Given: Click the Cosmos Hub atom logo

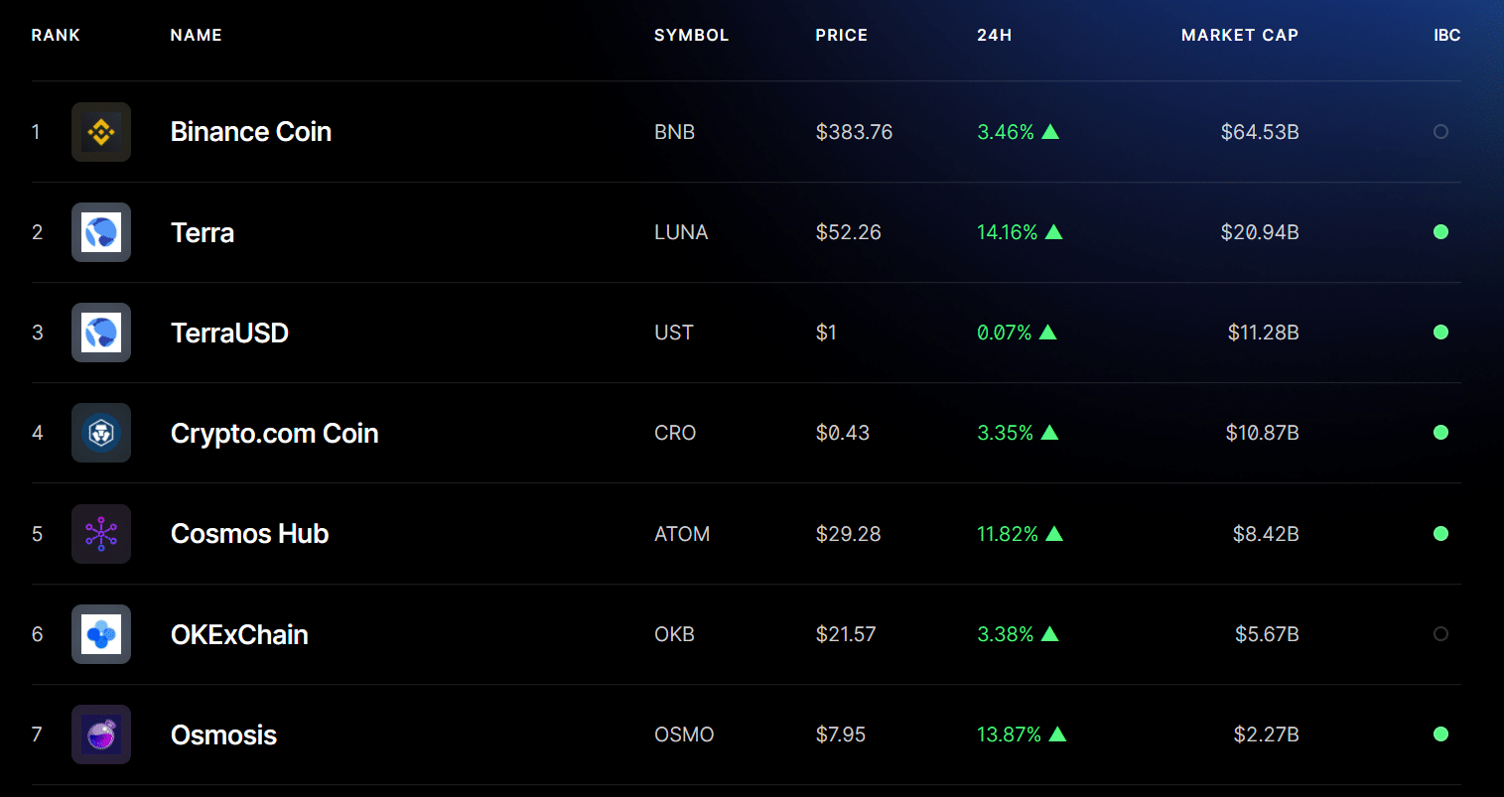Looking at the screenshot, I should [101, 534].
